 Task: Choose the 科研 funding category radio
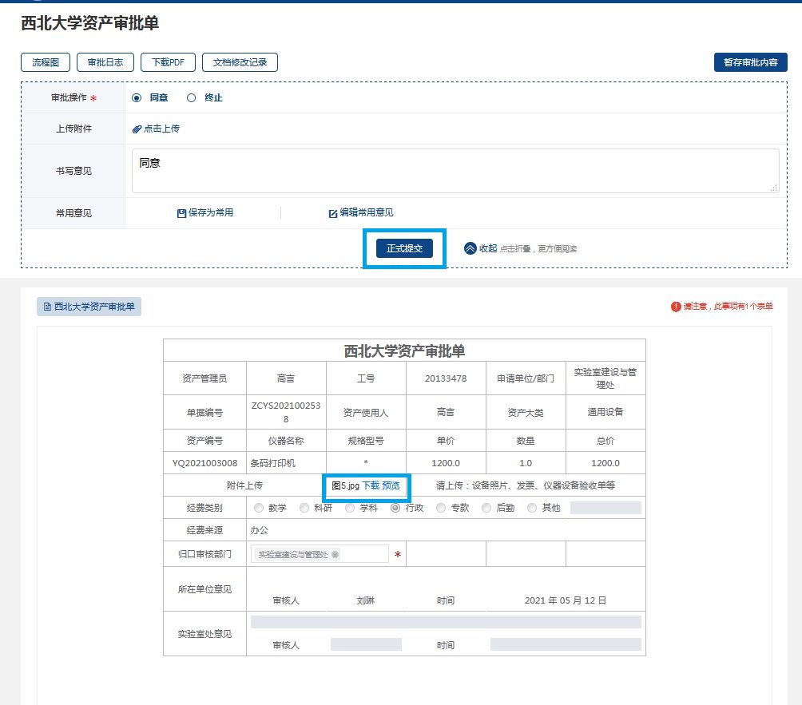click(x=304, y=508)
